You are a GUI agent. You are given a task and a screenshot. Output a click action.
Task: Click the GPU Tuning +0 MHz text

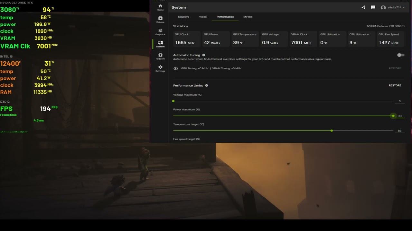[x=194, y=68]
